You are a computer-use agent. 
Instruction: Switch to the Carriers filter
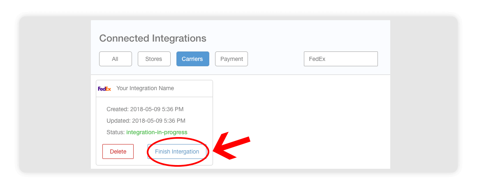(x=192, y=59)
